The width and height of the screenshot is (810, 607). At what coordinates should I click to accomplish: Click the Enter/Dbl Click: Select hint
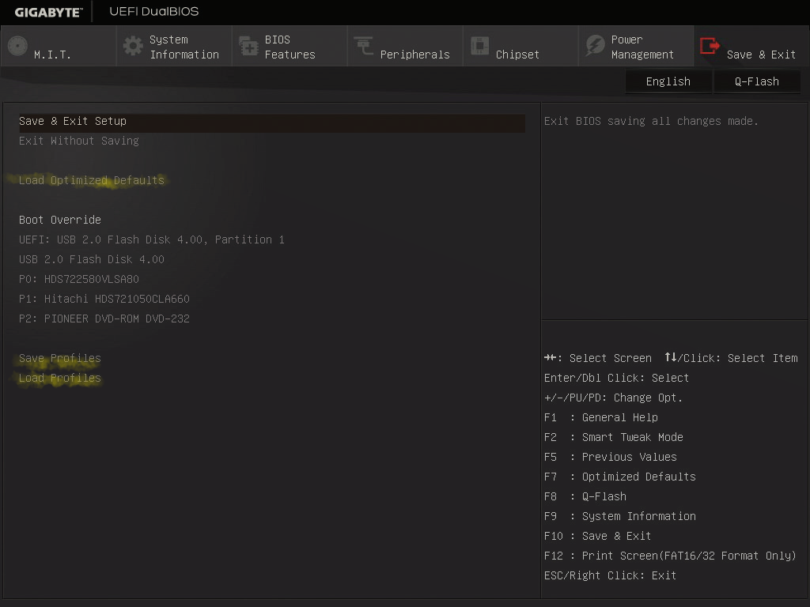tap(616, 378)
